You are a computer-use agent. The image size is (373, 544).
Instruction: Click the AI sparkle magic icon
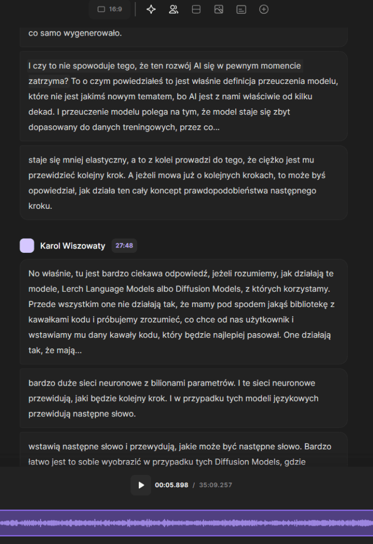point(151,9)
